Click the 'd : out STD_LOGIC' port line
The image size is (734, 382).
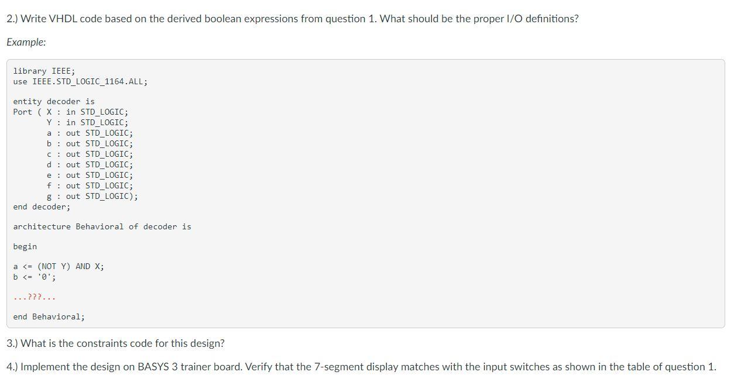pyautogui.click(x=90, y=164)
